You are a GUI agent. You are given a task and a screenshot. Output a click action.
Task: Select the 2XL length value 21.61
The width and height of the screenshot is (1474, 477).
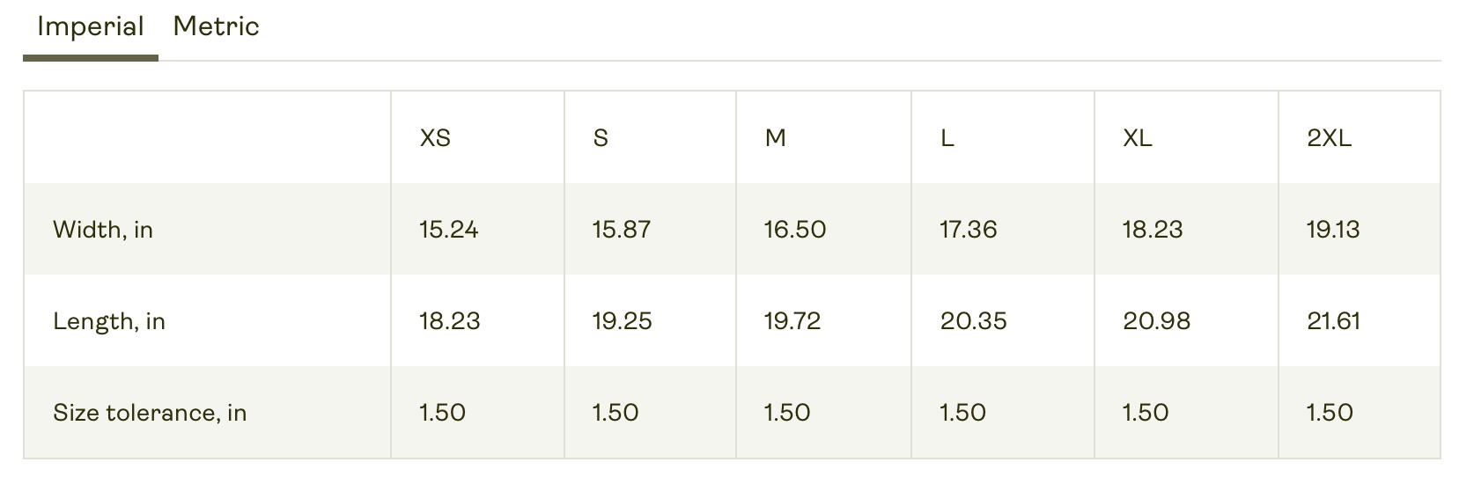tap(1333, 321)
